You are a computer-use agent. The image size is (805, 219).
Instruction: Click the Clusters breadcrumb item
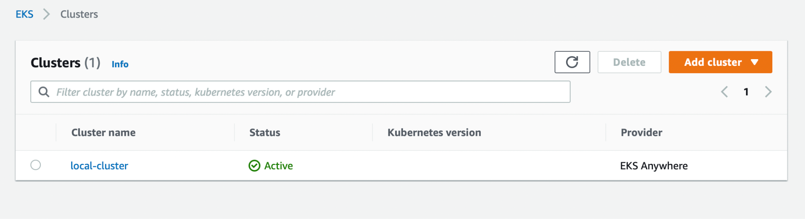pyautogui.click(x=79, y=14)
